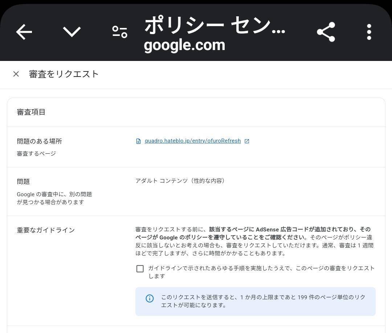Screen dimensions: 392x333
Task: Tap the info icon in the blue notice
Action: pyautogui.click(x=150, y=298)
